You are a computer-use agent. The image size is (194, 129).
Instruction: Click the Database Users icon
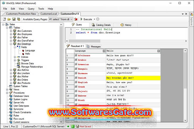point(11,96)
